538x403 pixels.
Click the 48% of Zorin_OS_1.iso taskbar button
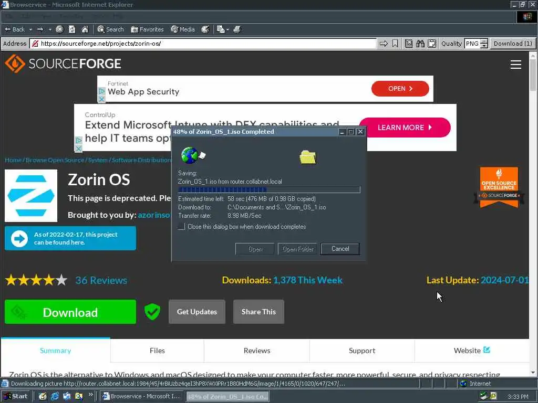(x=228, y=397)
